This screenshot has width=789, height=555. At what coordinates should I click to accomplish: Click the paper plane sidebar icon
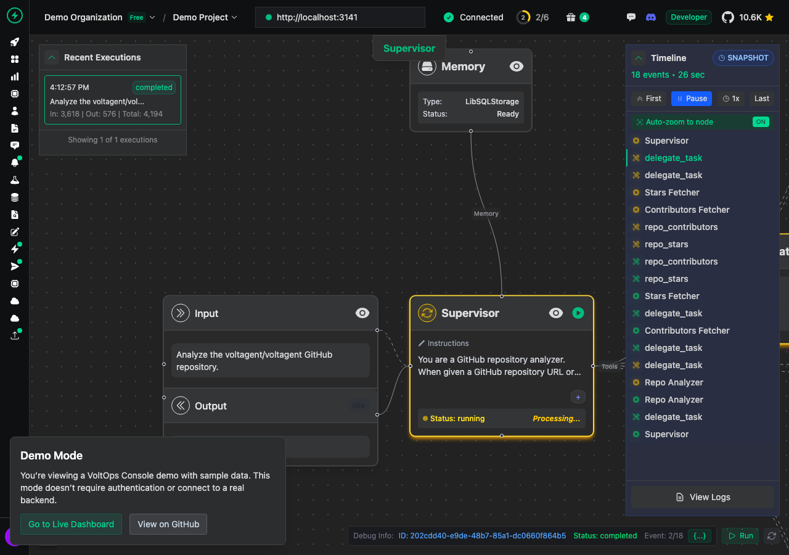tap(15, 266)
